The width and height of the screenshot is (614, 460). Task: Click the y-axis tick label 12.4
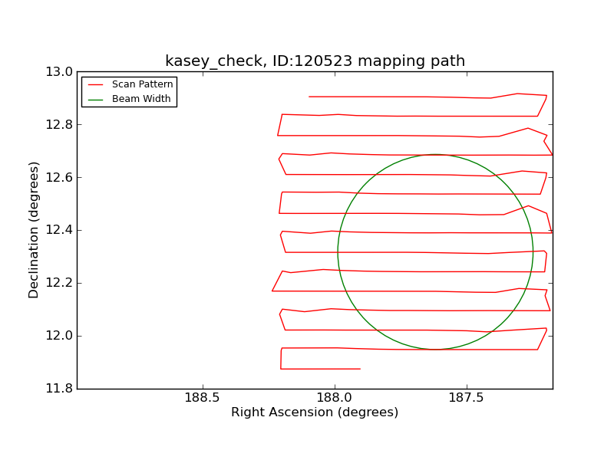[59, 230]
